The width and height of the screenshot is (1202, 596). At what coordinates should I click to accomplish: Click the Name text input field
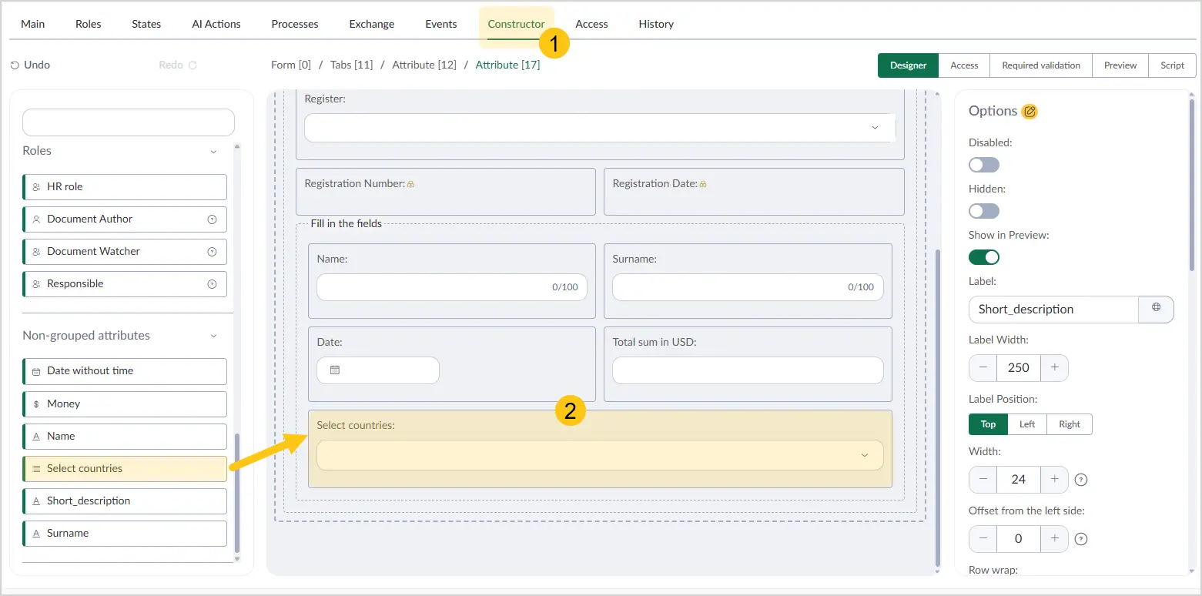452,287
